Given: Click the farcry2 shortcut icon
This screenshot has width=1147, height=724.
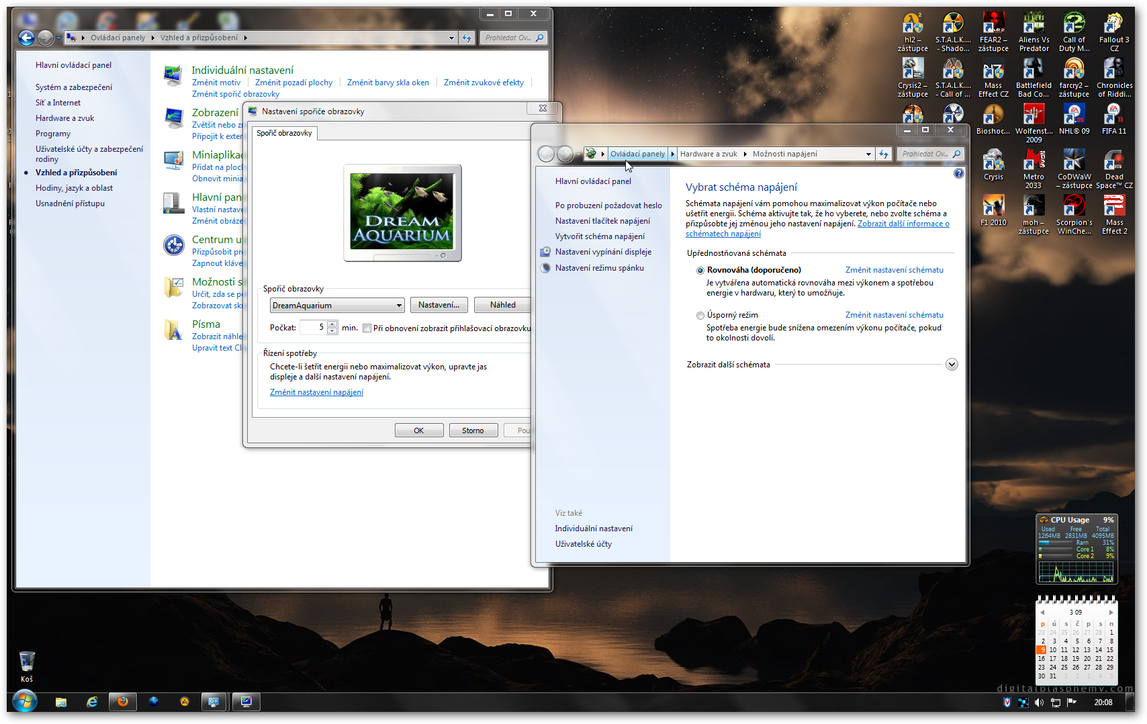Looking at the screenshot, I should 1074,77.
